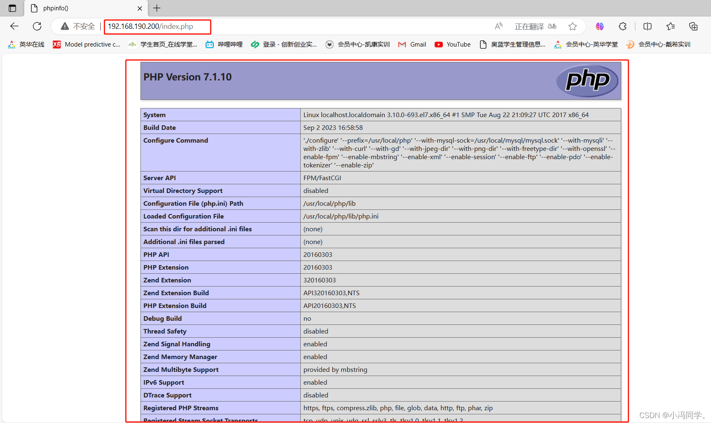Open 奥蓝学生管理信息 bookmark
Image resolution: width=711 pixels, height=423 pixels.
coord(512,45)
